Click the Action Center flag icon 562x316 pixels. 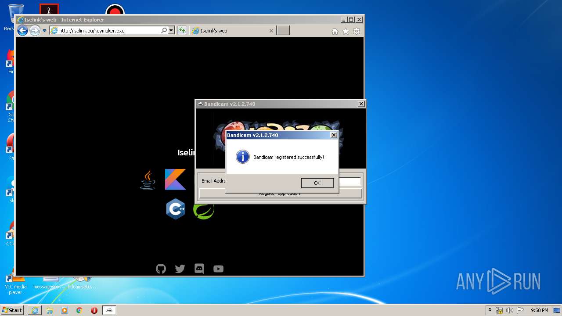point(520,310)
